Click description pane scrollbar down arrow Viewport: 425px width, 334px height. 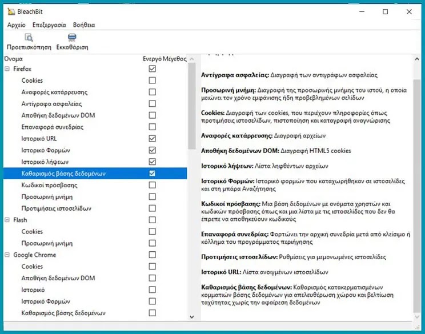[417, 317]
